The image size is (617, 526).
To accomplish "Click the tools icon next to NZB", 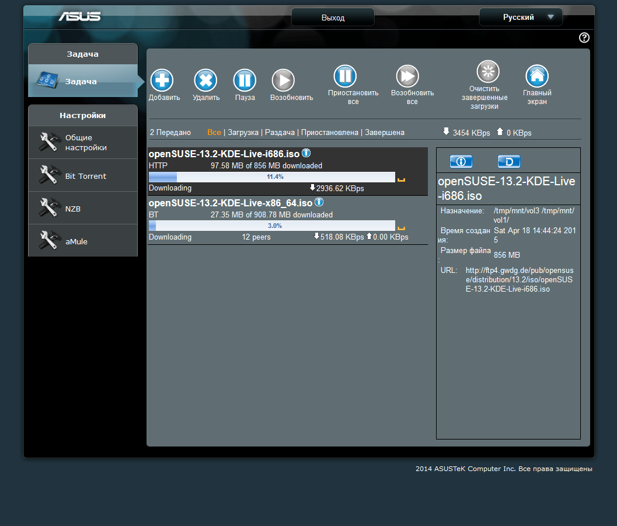I will click(49, 207).
